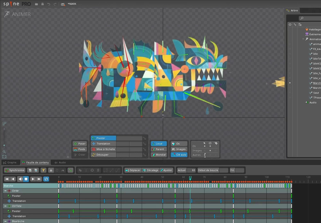This screenshot has height=223, width=321.
Task: Collapse the CtrlTete bone row
Action: (5, 206)
